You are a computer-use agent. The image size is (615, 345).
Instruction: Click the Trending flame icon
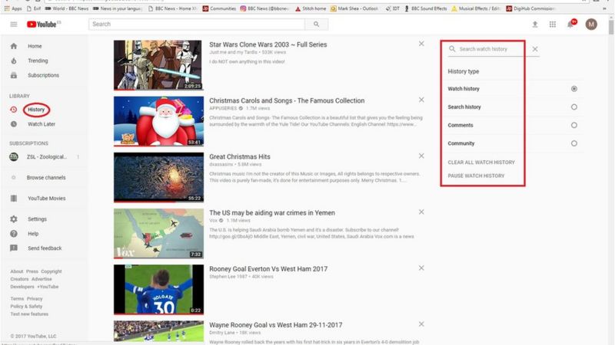tap(14, 61)
